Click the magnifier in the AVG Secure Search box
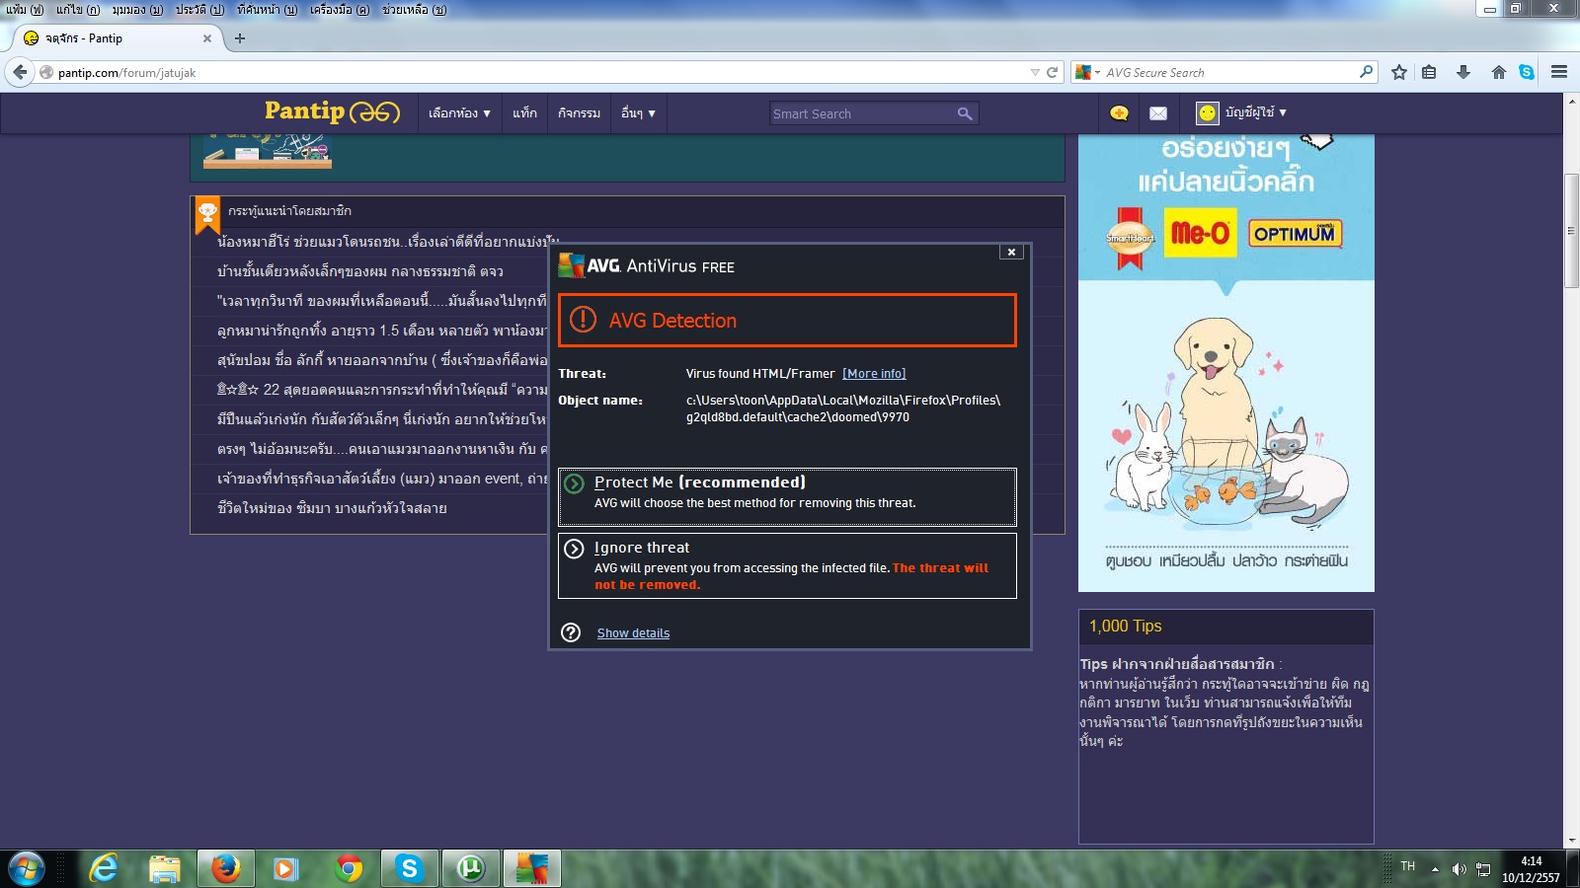This screenshot has height=888, width=1580. pos(1366,72)
